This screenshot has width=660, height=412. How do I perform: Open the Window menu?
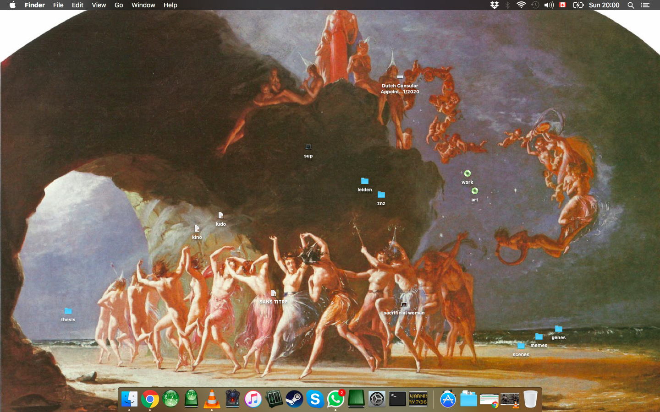143,5
